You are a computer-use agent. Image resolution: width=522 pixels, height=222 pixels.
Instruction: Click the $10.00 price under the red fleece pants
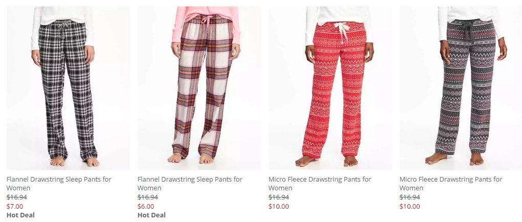pyautogui.click(x=278, y=206)
